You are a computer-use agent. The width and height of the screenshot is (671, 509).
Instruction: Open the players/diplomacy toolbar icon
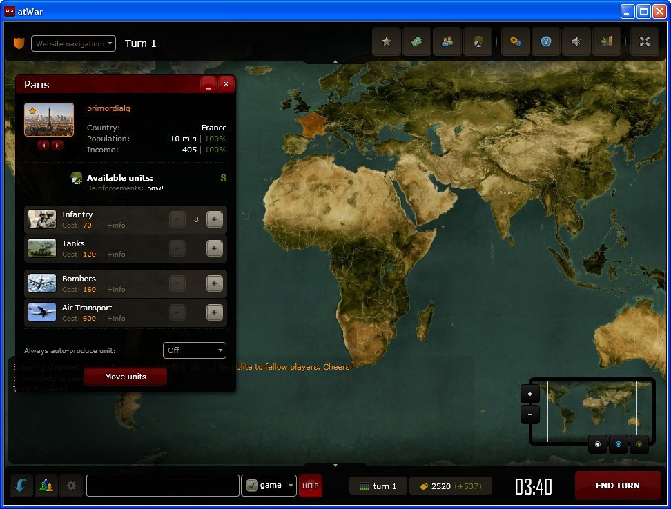pyautogui.click(x=447, y=42)
